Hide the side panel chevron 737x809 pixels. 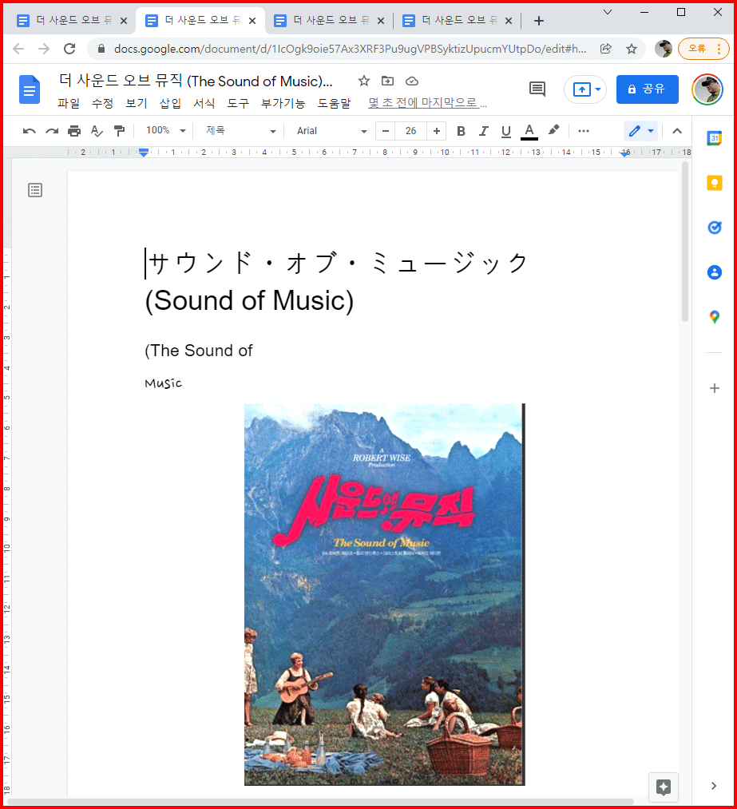click(x=714, y=786)
